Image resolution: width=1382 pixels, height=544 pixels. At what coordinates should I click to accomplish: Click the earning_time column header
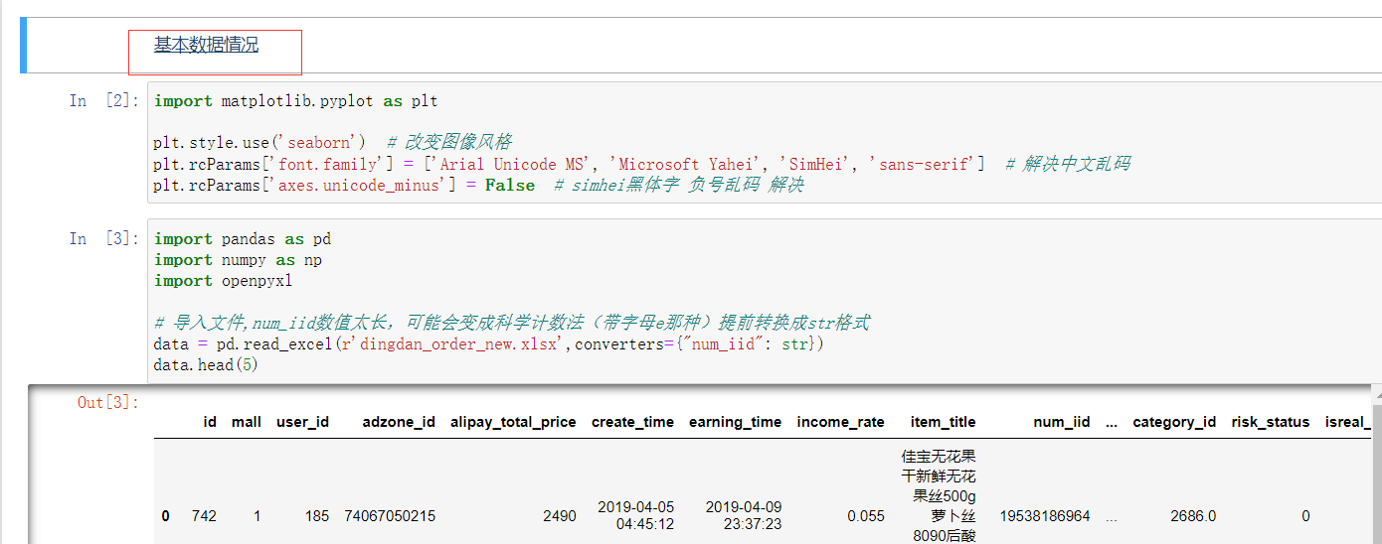click(x=735, y=422)
